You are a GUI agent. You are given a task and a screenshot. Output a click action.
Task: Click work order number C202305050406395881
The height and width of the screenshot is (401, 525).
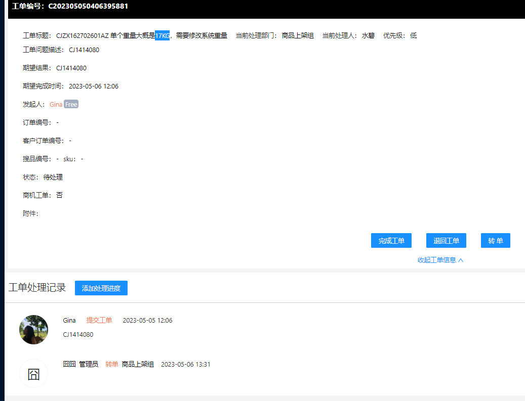click(88, 6)
